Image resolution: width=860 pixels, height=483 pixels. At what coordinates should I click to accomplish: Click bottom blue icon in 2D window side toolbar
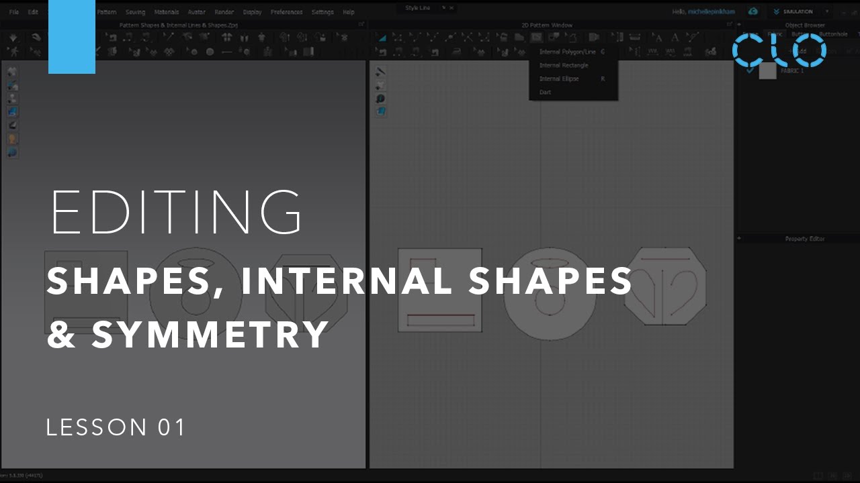[x=380, y=111]
